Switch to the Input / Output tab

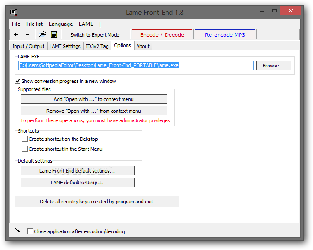click(x=28, y=46)
